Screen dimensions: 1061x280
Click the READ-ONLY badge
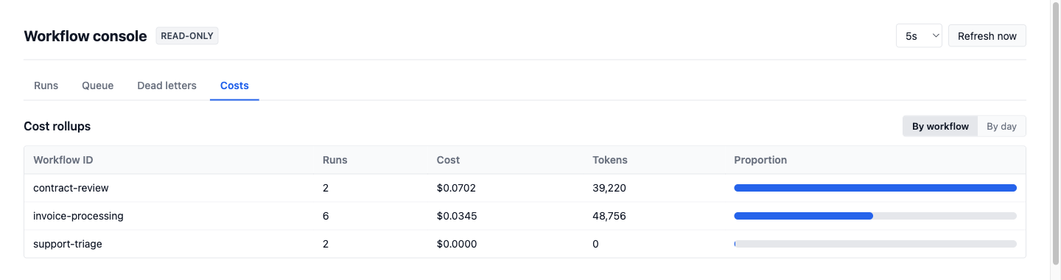point(187,36)
